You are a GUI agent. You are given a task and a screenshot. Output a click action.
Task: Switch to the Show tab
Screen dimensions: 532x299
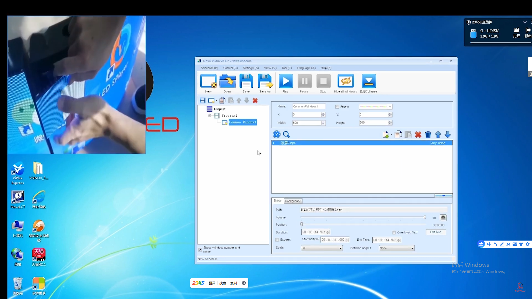[x=277, y=201]
